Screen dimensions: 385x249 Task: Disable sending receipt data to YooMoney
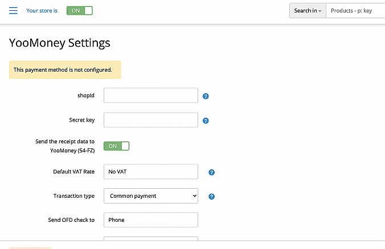pyautogui.click(x=116, y=146)
